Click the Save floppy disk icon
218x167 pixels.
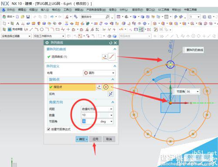pyautogui.click(x=28, y=17)
